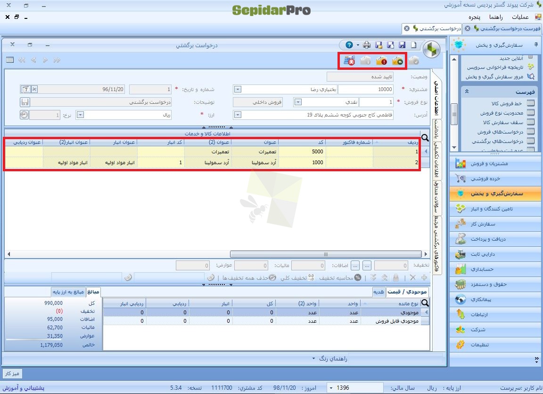This screenshot has height=394, width=543.
Task: Open the دریافت و پرداخت module
Action: click(495, 239)
